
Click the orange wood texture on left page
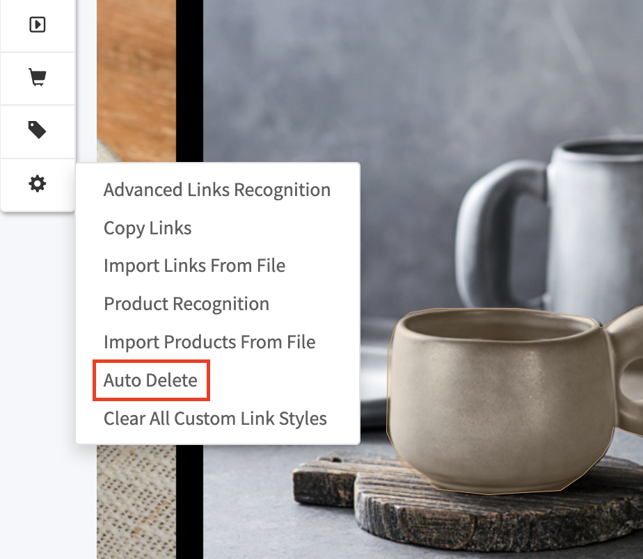(x=136, y=70)
